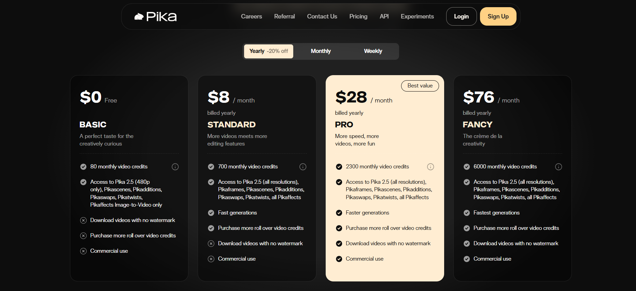Open Careers in the navigation bar
The image size is (636, 291).
[252, 16]
